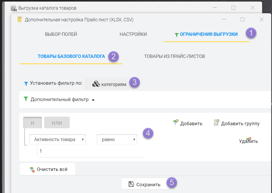Click the Удалить condition icon

pyautogui.click(x=248, y=139)
